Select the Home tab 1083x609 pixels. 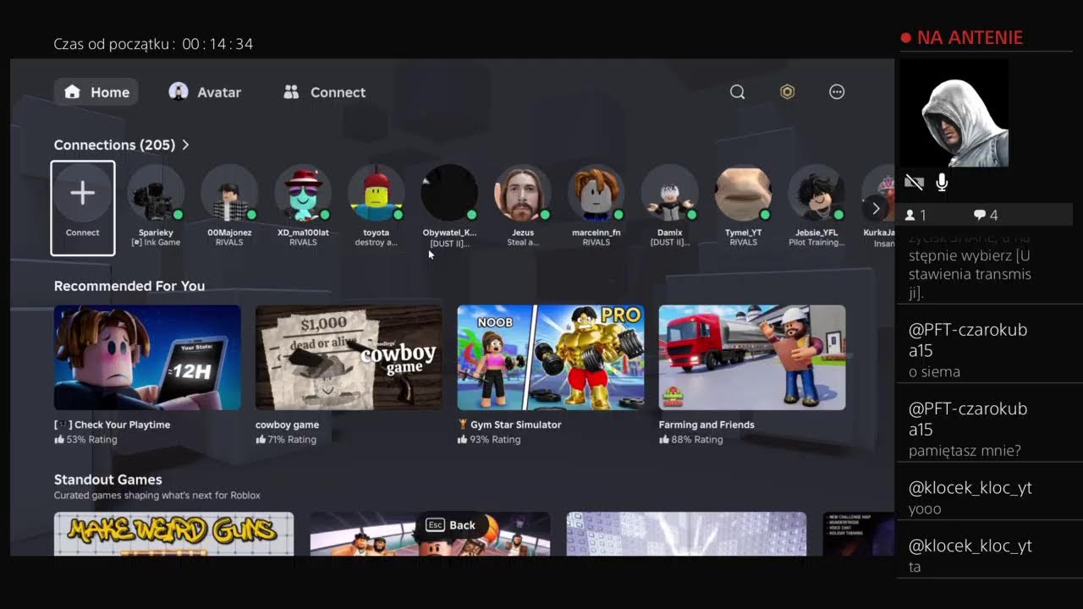[x=96, y=92]
